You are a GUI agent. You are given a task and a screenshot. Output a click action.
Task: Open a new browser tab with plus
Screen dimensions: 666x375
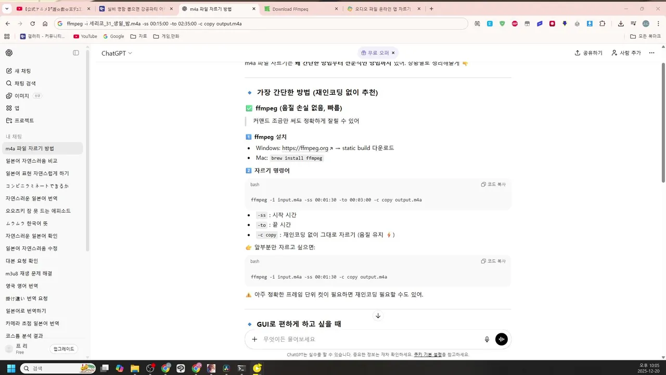pos(431,9)
